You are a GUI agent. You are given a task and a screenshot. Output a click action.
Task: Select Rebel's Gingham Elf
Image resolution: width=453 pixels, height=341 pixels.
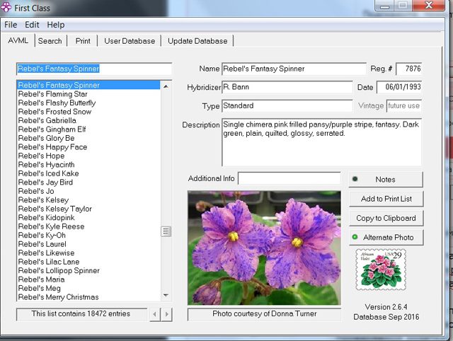click(88, 129)
